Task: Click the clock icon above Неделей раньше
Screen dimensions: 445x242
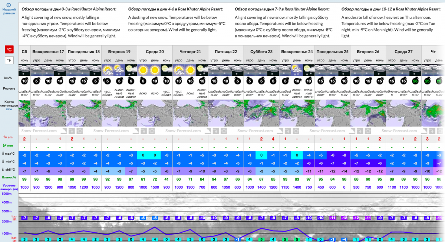Action: click(9, 5)
